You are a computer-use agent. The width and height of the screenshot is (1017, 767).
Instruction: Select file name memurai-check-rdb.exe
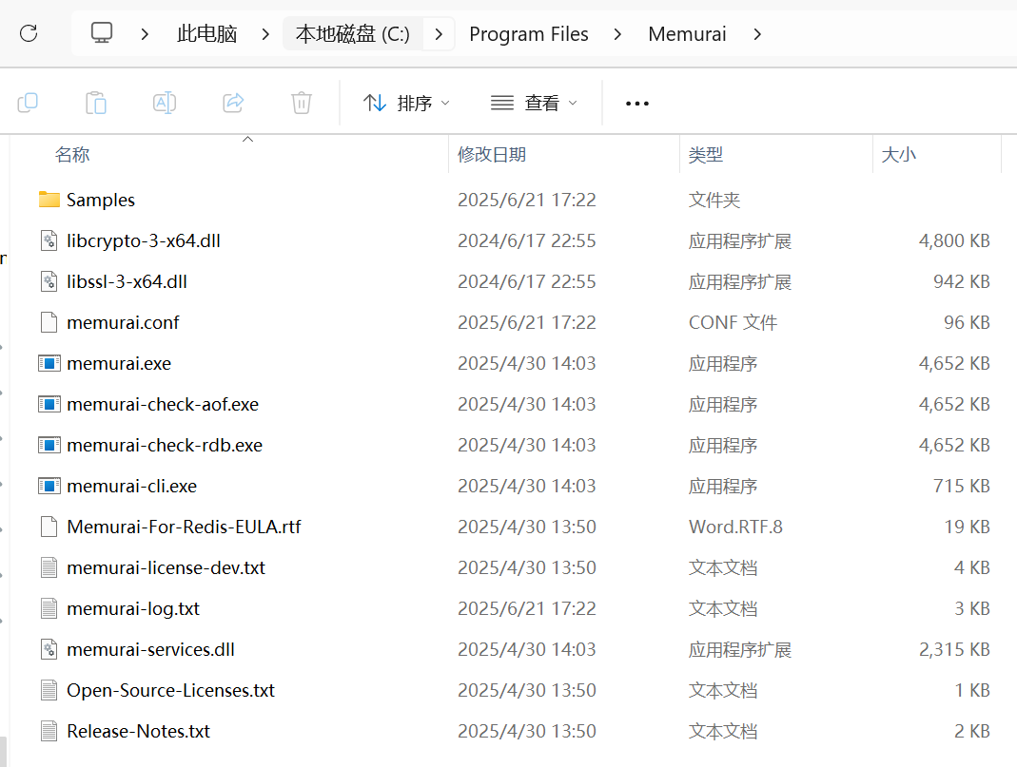point(164,445)
